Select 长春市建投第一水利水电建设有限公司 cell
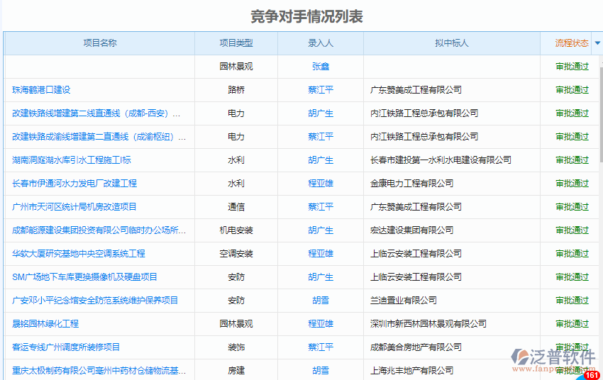603x380 pixels. pyautogui.click(x=441, y=160)
